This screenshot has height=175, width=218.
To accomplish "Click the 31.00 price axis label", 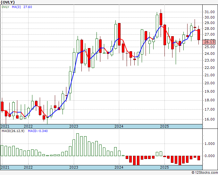I will pos(210,12).
